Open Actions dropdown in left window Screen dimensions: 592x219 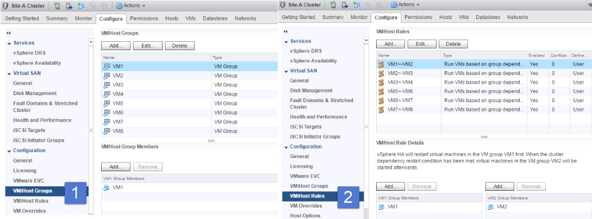(130, 5)
